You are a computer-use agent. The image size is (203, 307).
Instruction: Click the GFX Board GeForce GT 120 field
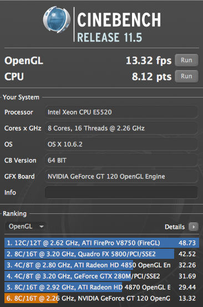click(121, 176)
